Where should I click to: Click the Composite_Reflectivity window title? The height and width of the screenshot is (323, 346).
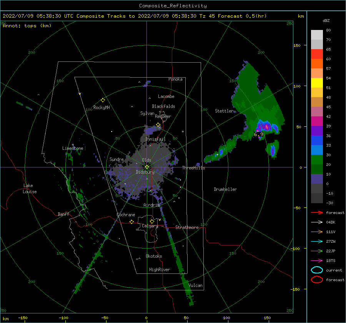(173, 6)
